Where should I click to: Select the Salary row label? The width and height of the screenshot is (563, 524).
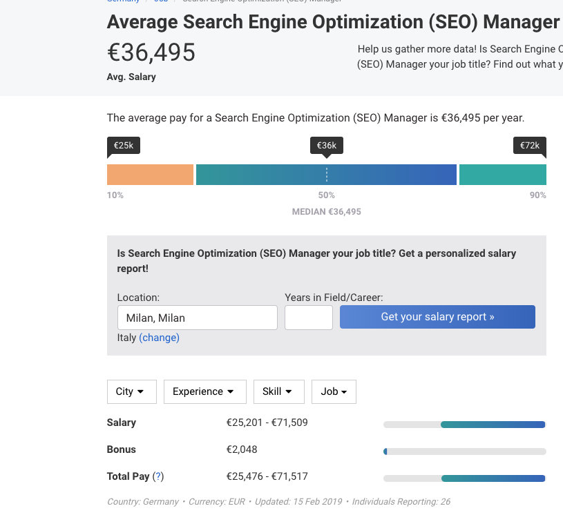tap(122, 423)
